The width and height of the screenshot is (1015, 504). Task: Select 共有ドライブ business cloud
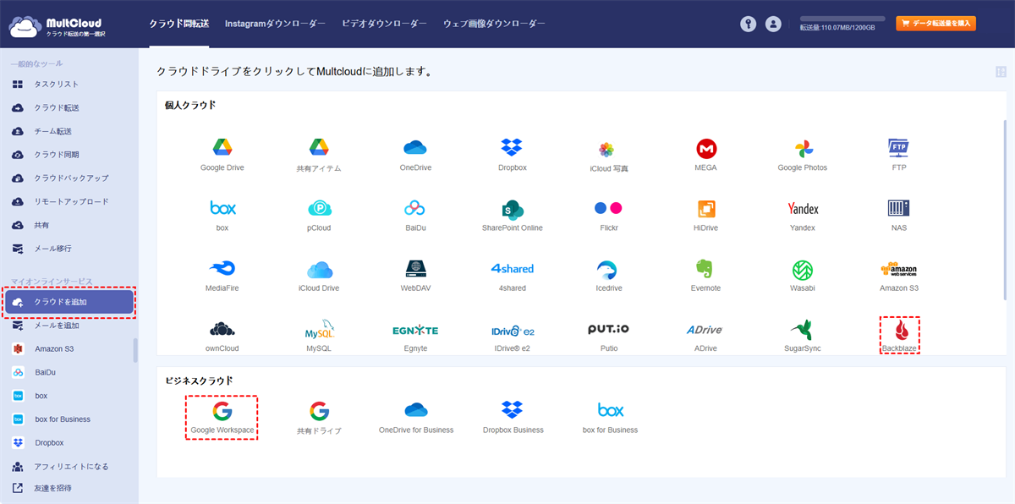[x=319, y=412]
